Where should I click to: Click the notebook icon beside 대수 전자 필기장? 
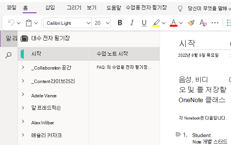24,39
